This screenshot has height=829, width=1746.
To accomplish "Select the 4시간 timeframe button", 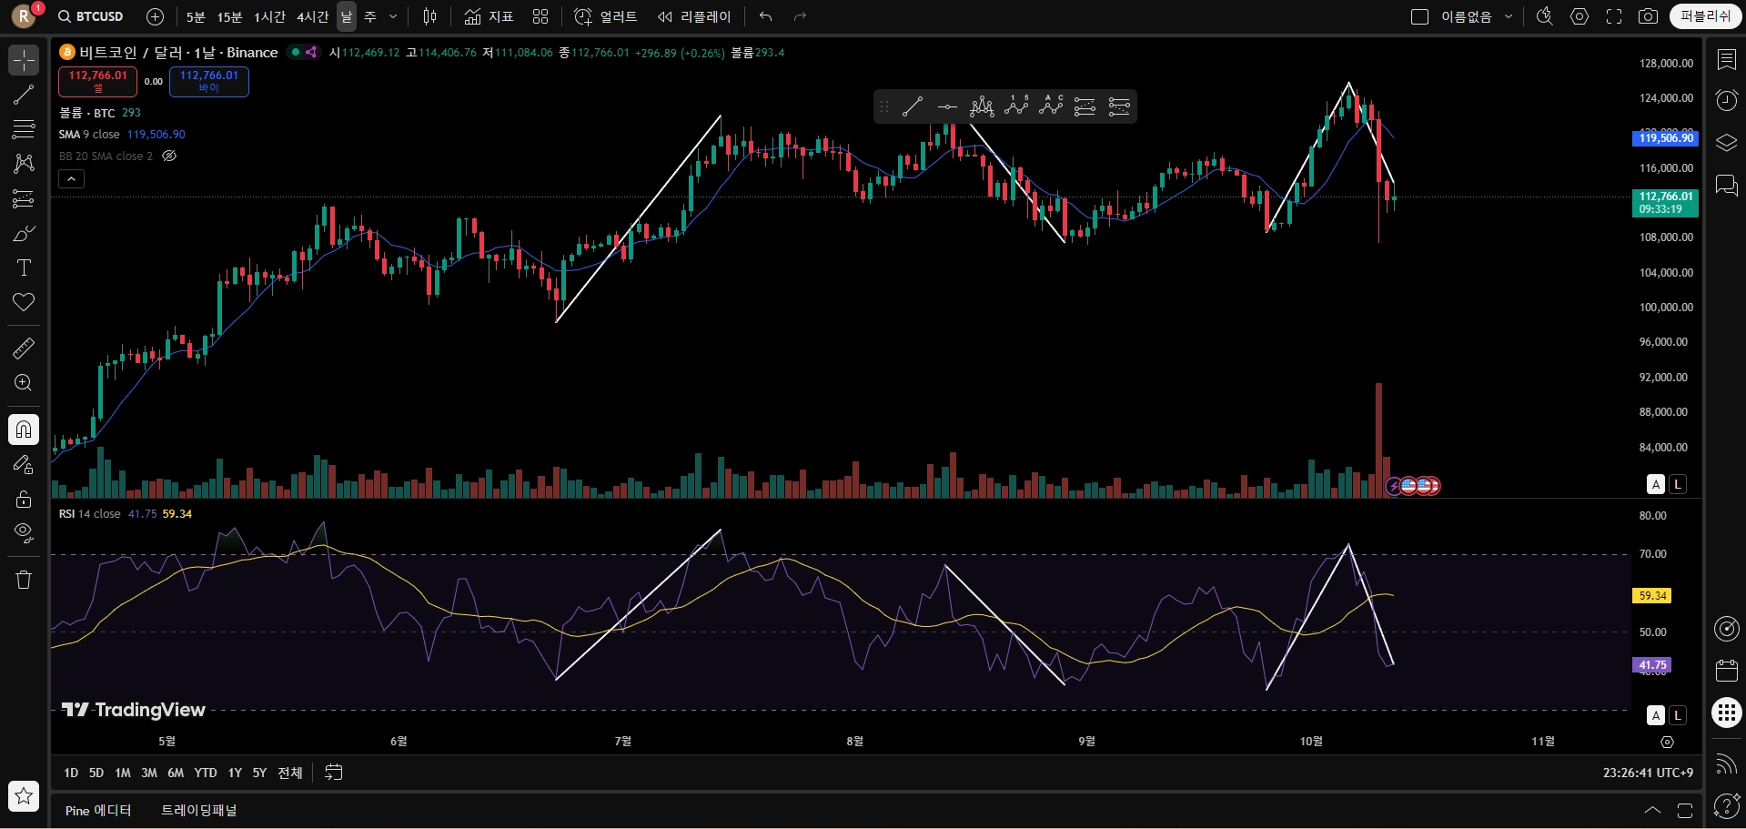I will [x=312, y=16].
